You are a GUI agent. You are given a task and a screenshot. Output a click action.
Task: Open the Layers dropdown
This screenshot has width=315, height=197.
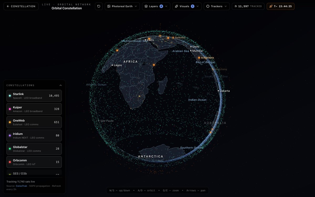(x=156, y=6)
